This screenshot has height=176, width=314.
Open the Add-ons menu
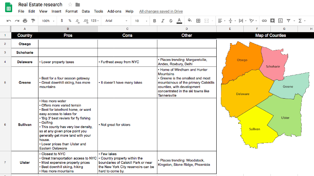(x=114, y=11)
